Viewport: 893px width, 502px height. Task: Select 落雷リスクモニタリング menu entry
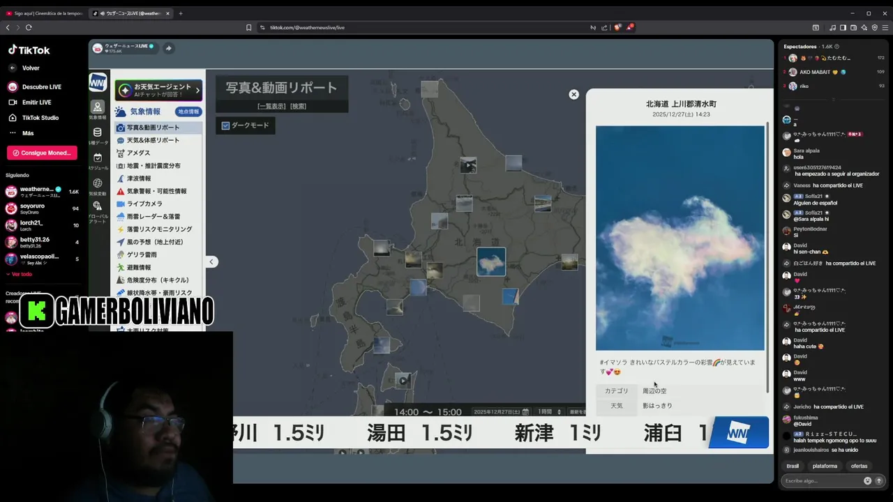[x=158, y=229]
